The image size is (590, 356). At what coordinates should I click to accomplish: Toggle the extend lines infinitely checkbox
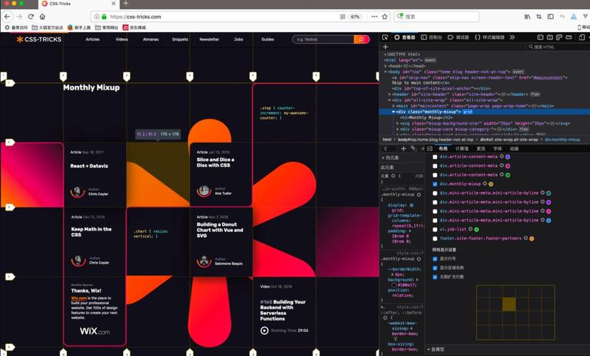tap(435, 277)
